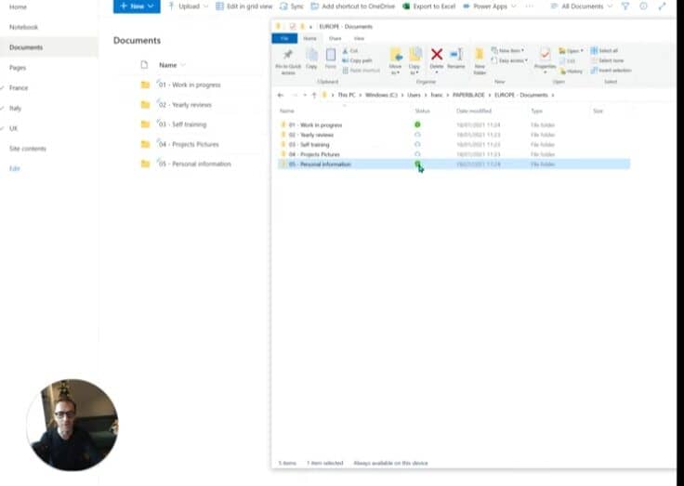Viewport: 684px width, 486px height.
Task: Click Copy path in ribbon
Action: [358, 60]
